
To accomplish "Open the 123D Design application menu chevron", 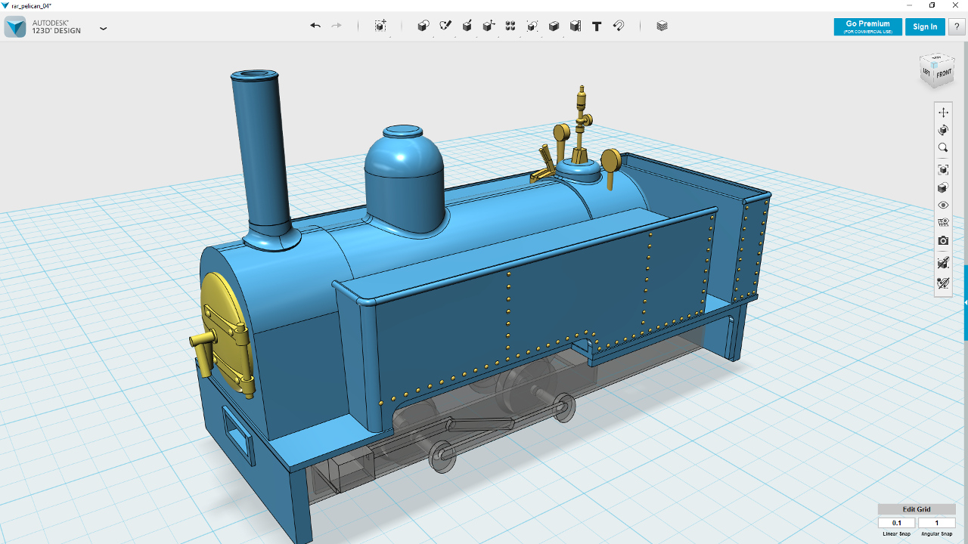I will [104, 29].
